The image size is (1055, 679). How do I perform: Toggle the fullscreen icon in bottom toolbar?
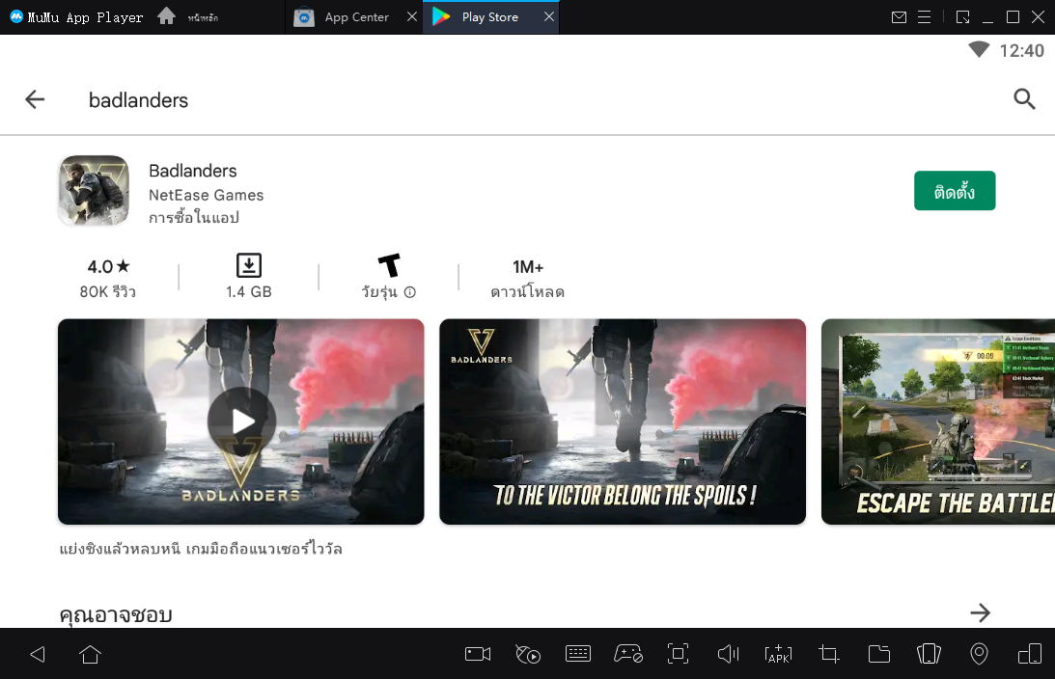pyautogui.click(x=679, y=654)
